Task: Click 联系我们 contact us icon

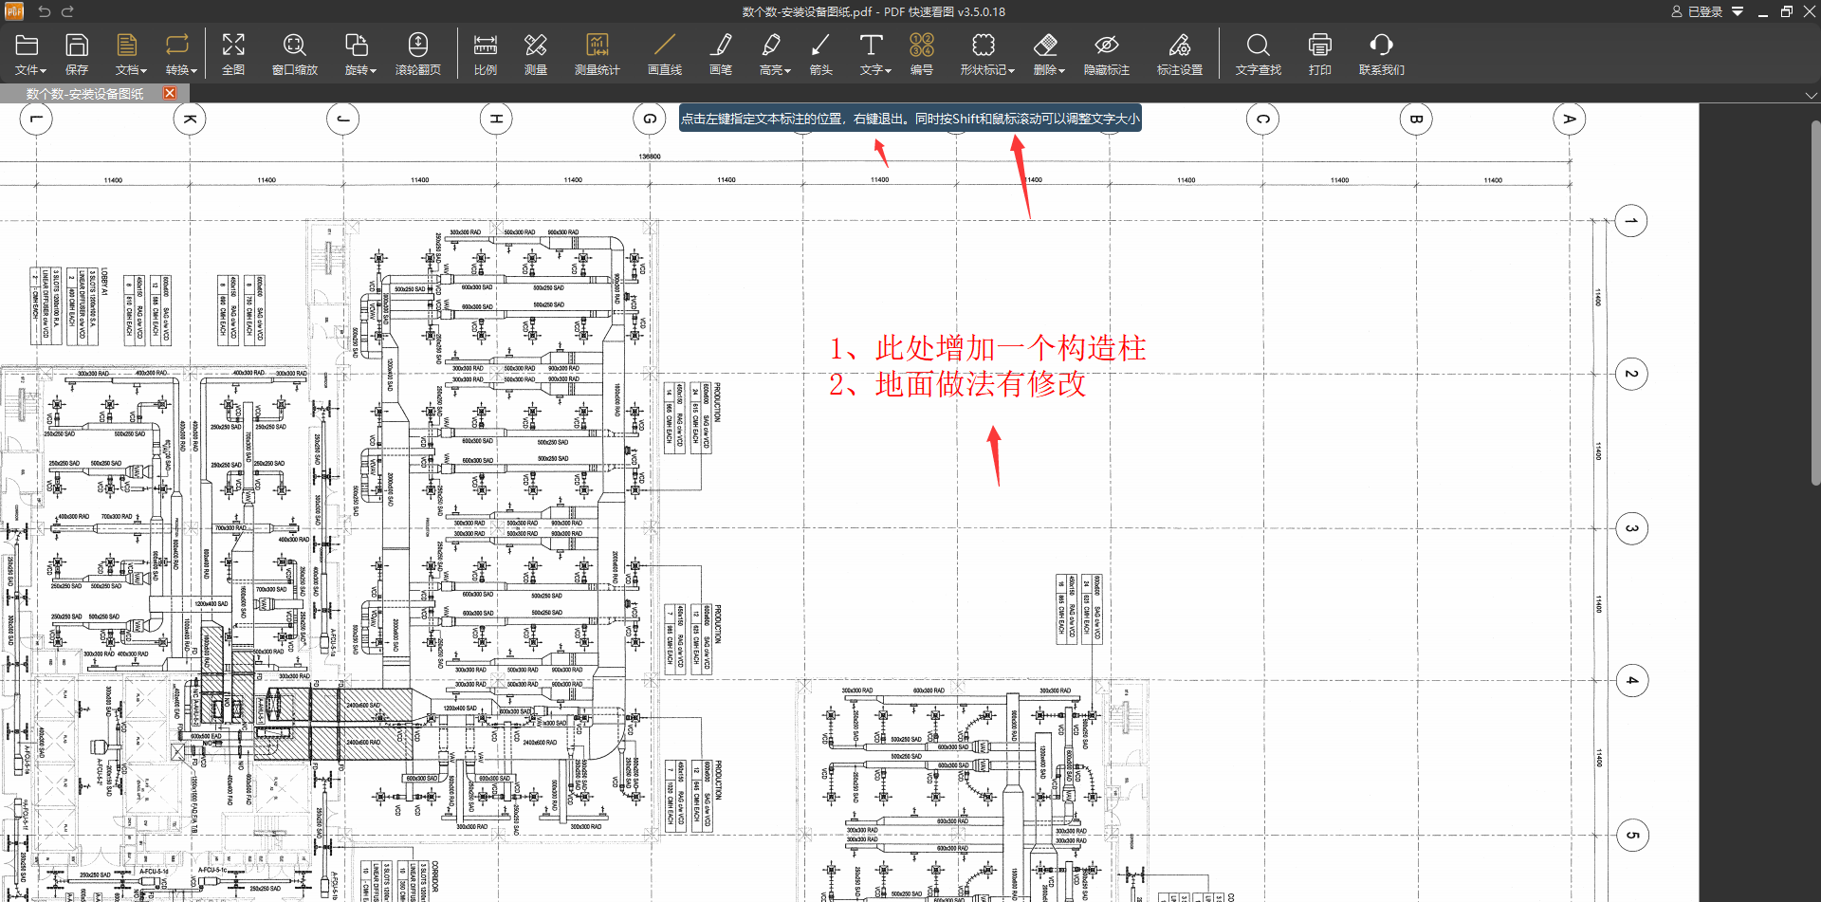Action: pyautogui.click(x=1382, y=45)
